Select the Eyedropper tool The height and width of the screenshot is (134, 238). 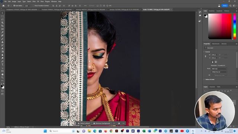coord(2,32)
